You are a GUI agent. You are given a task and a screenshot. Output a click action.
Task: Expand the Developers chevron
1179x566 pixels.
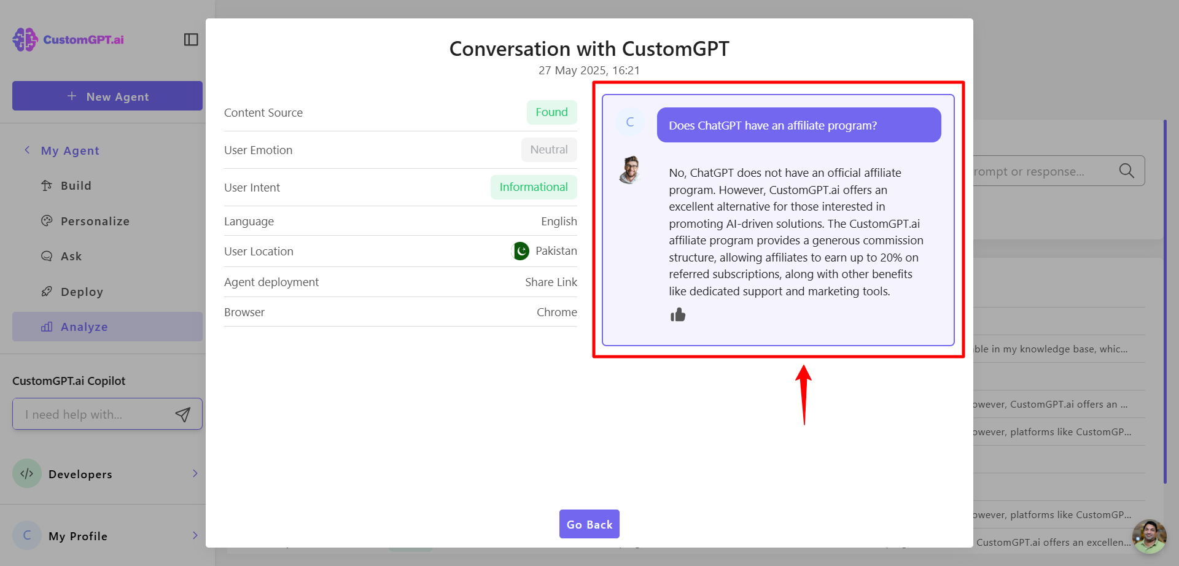tap(195, 473)
